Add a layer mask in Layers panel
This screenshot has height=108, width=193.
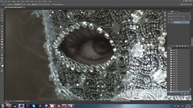pyautogui.click(x=177, y=46)
